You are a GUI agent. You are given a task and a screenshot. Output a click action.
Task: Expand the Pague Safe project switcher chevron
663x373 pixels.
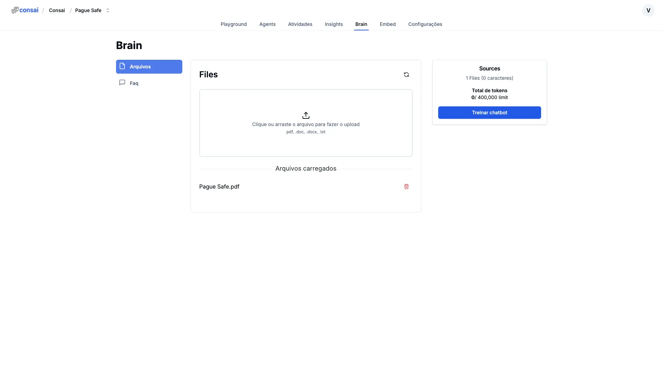108,10
